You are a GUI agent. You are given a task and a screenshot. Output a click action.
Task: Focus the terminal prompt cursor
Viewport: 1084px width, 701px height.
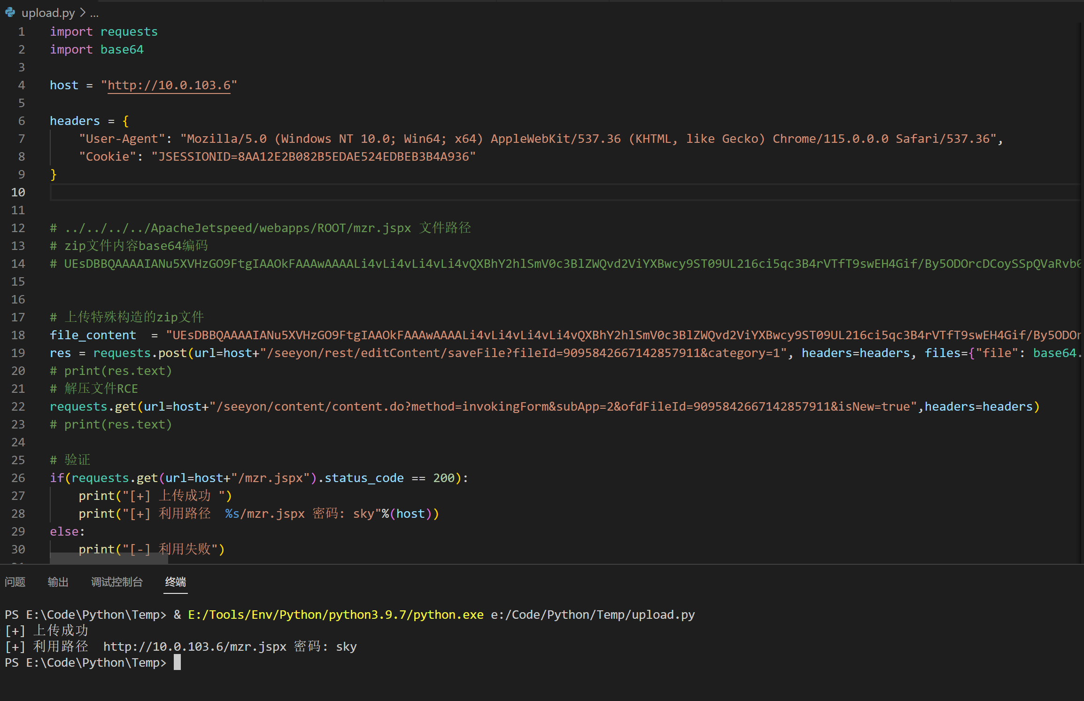(177, 662)
